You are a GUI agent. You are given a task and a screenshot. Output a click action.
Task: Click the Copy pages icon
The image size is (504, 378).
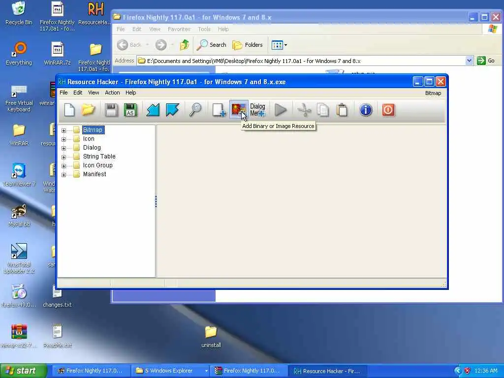coord(323,110)
